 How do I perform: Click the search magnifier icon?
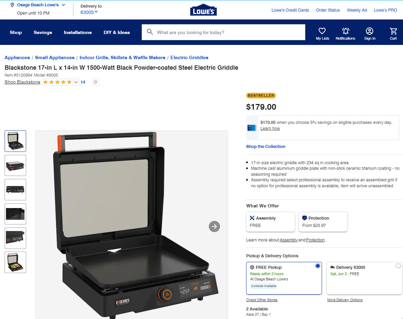tap(150, 32)
